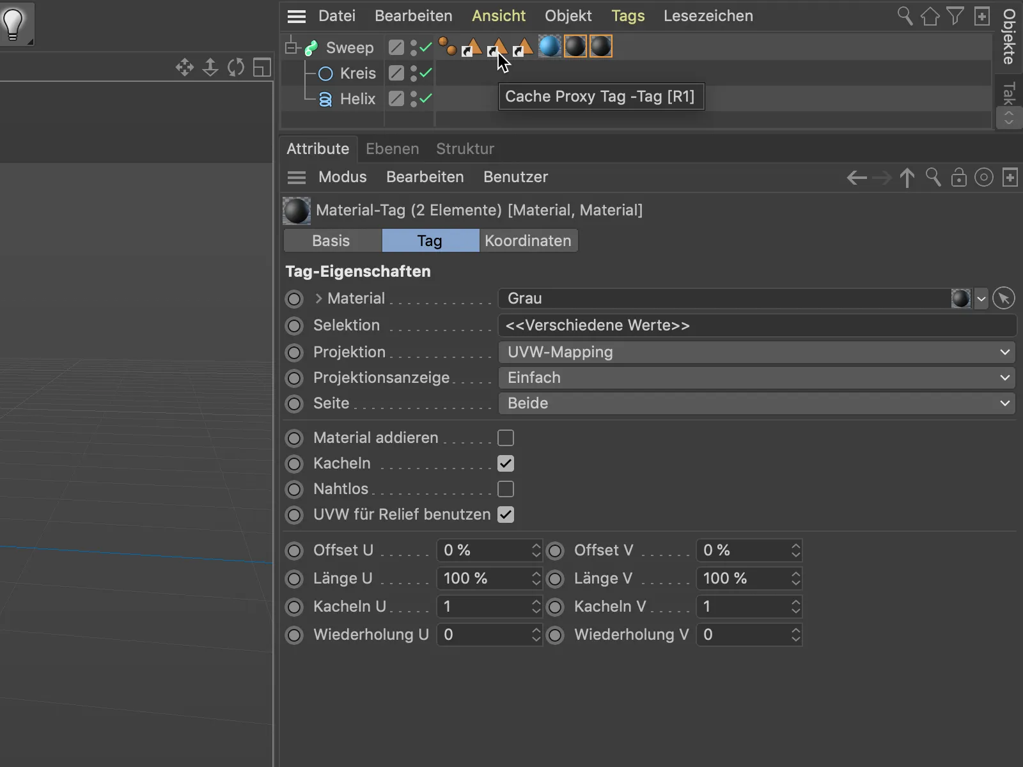This screenshot has width=1023, height=767.
Task: Click the Helix spline icon
Action: (x=325, y=99)
